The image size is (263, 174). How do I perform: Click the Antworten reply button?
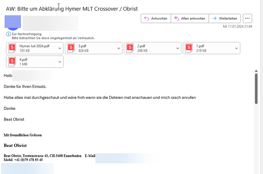tap(156, 19)
